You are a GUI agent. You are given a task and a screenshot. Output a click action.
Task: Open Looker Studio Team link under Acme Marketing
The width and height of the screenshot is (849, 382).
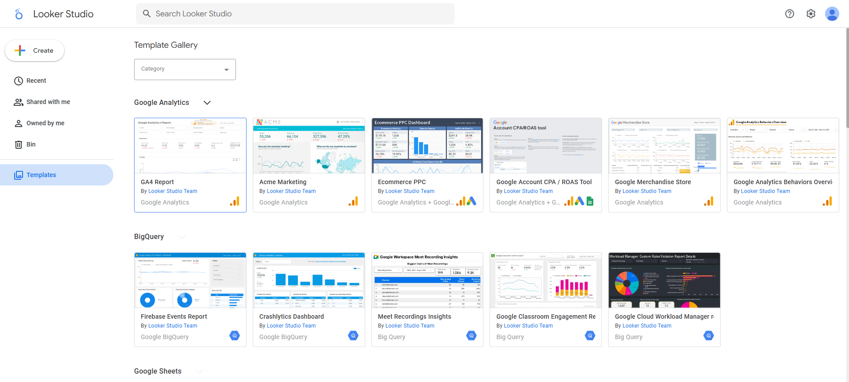[291, 191]
